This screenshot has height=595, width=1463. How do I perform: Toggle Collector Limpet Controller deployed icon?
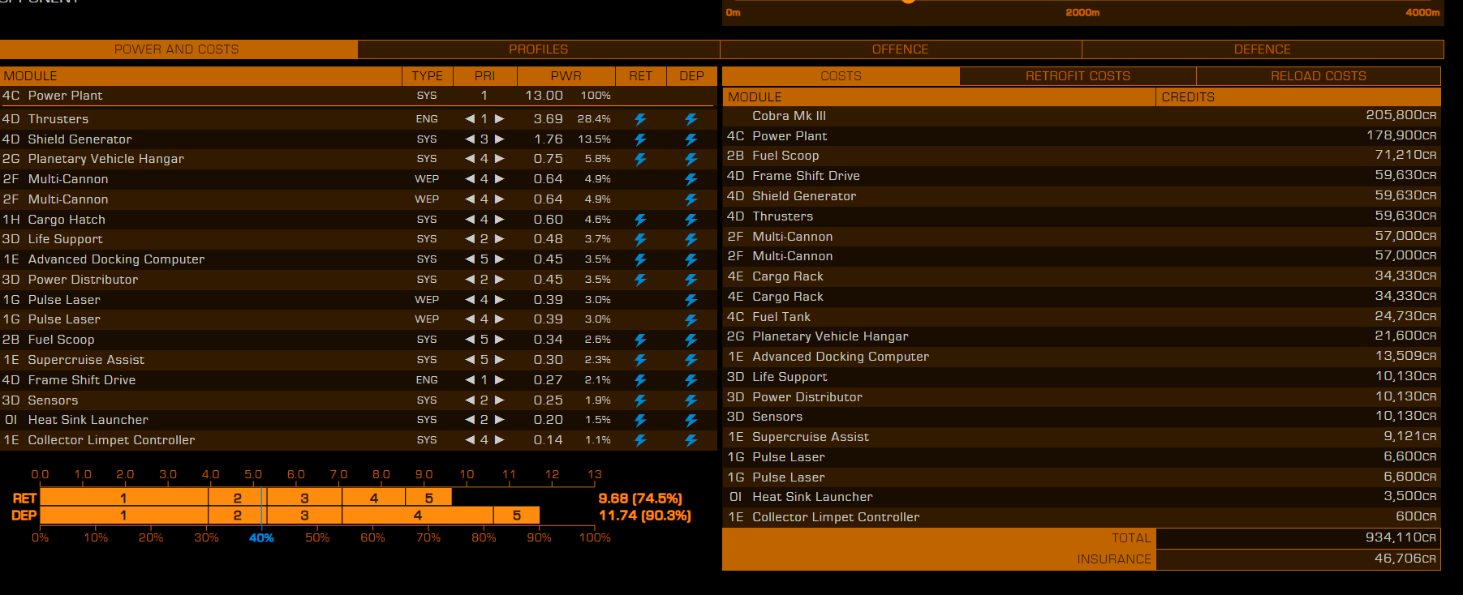click(x=691, y=440)
